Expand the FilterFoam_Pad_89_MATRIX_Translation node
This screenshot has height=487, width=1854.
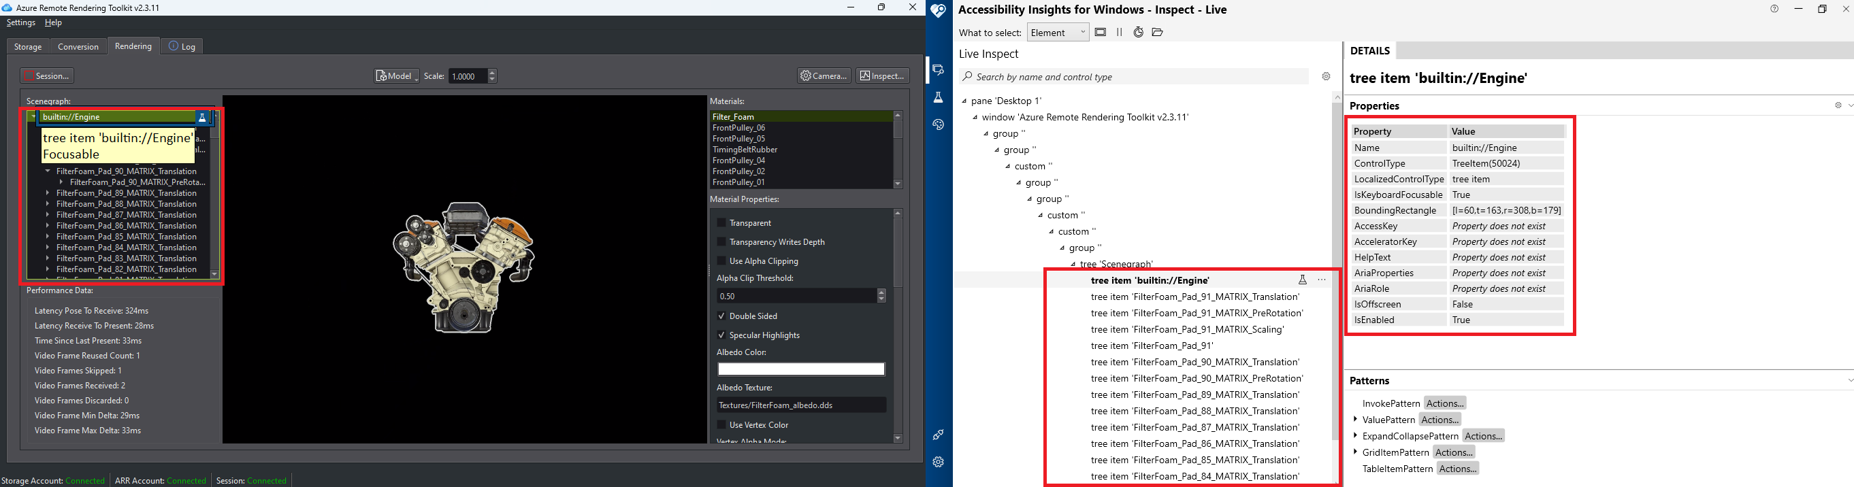[48, 192]
